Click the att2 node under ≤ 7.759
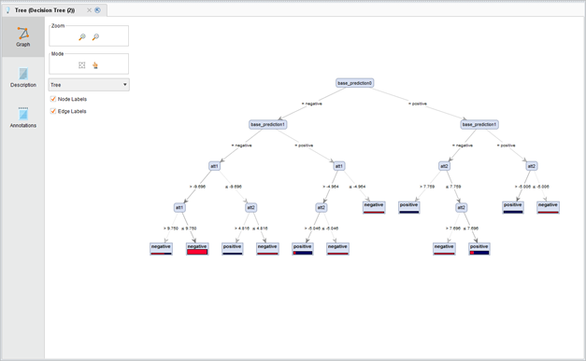Viewport: 586px width, 361px height. pos(462,207)
